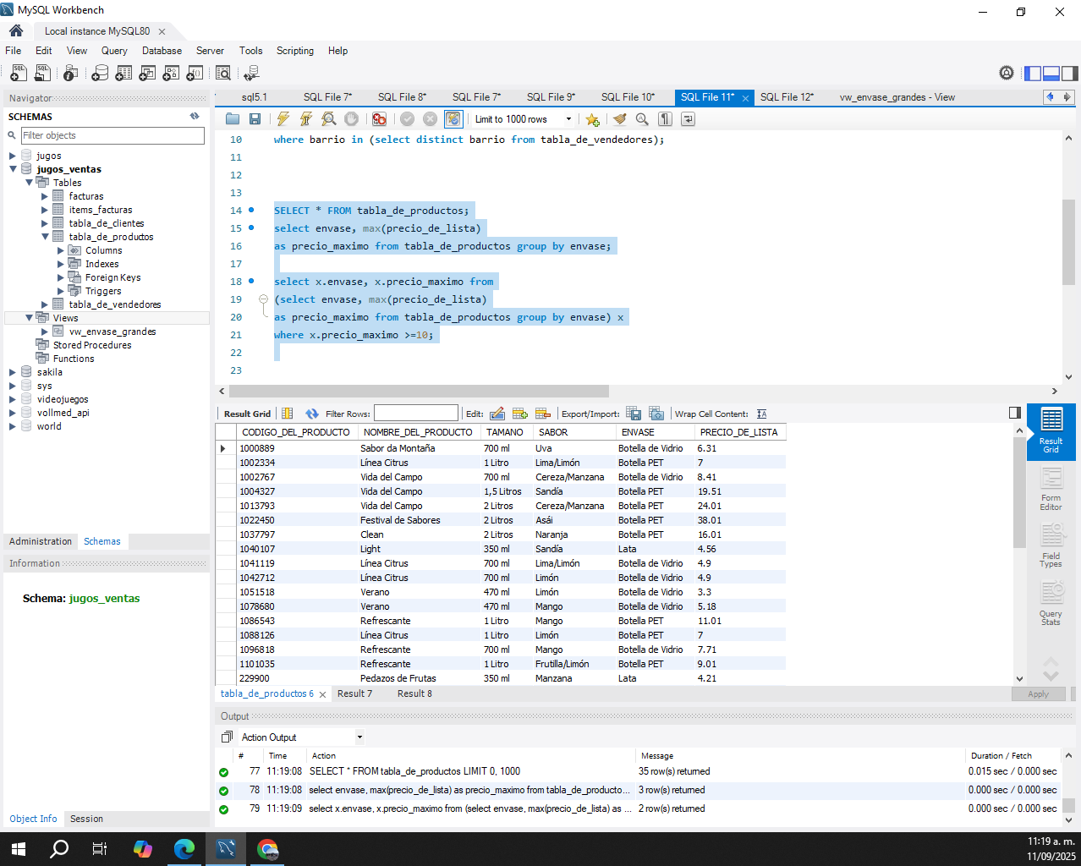Toggle the bottom output panel visibility

pos(1051,74)
